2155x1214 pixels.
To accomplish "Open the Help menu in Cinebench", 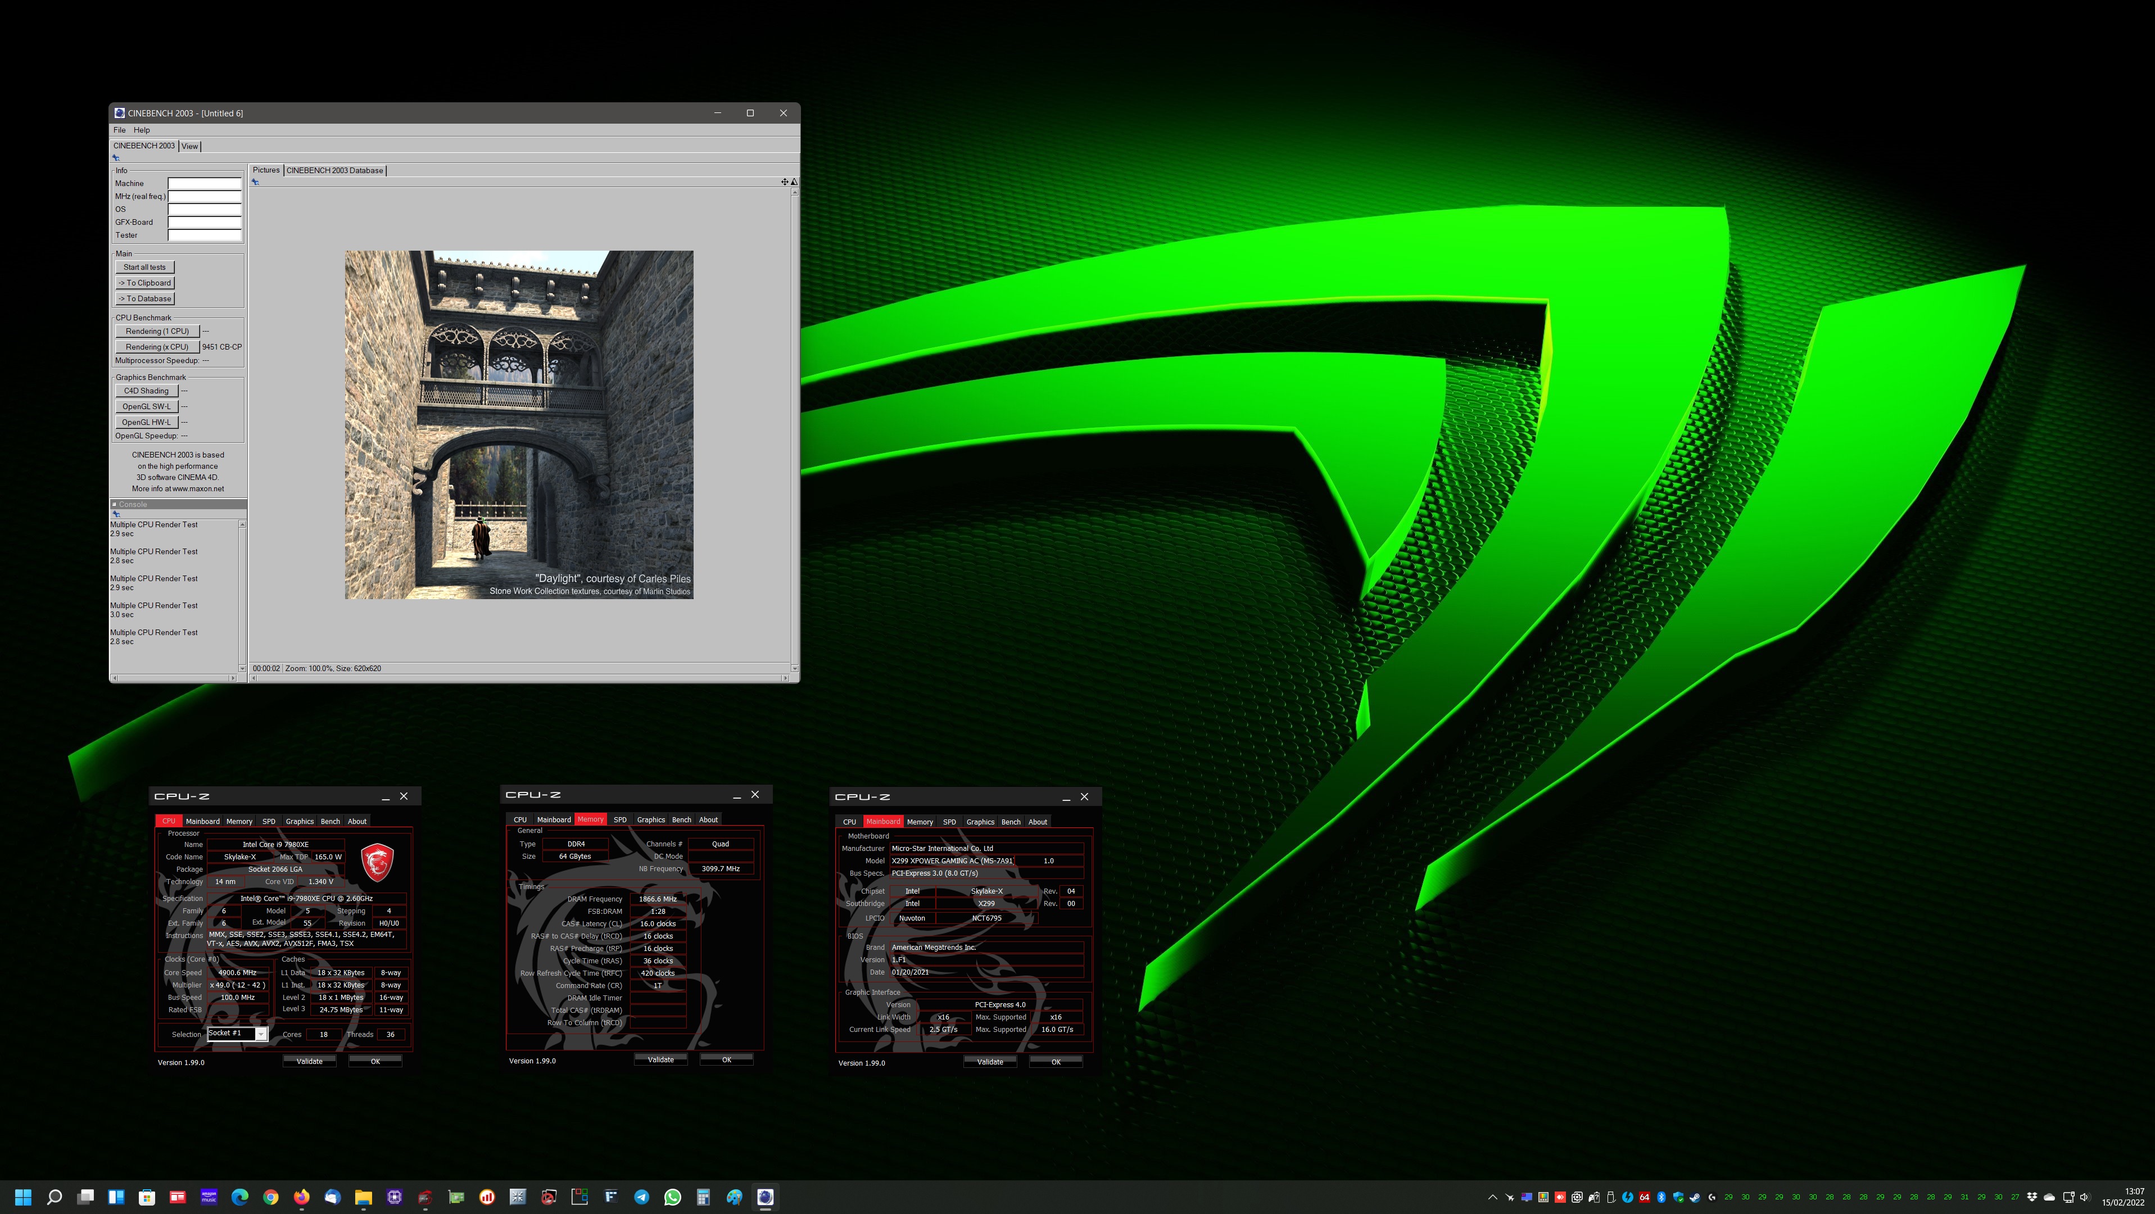I will point(142,130).
